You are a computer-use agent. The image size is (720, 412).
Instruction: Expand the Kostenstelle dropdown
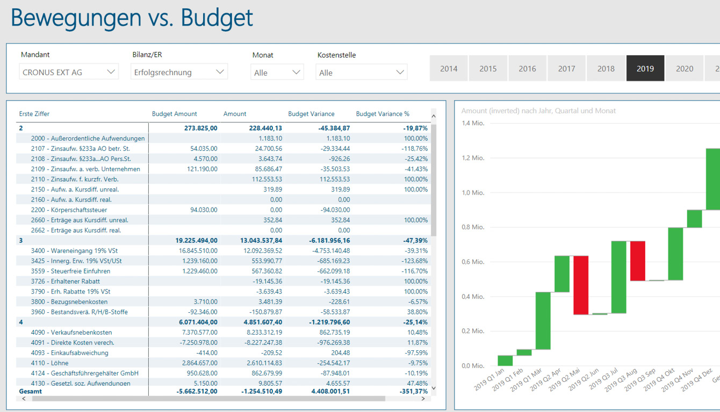[x=362, y=72]
